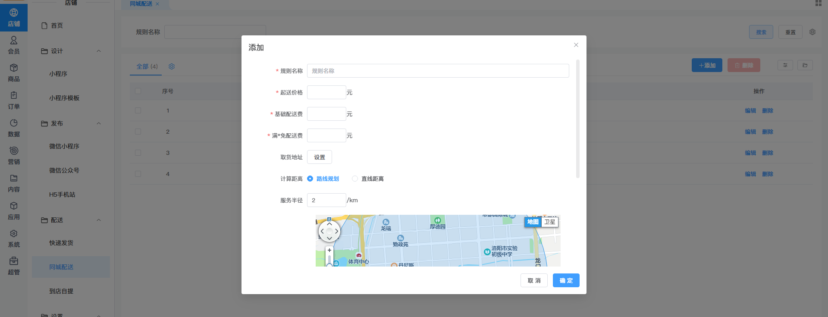Screen dimensions: 828x317
Task: Click the 取消 button in the dialog
Action: [x=534, y=280]
